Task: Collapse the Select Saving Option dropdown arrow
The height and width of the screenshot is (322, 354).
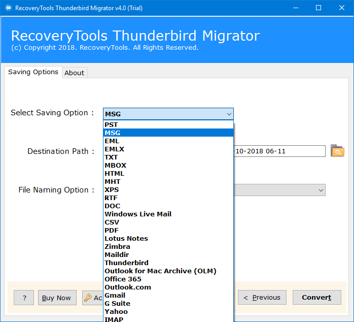Action: point(229,114)
